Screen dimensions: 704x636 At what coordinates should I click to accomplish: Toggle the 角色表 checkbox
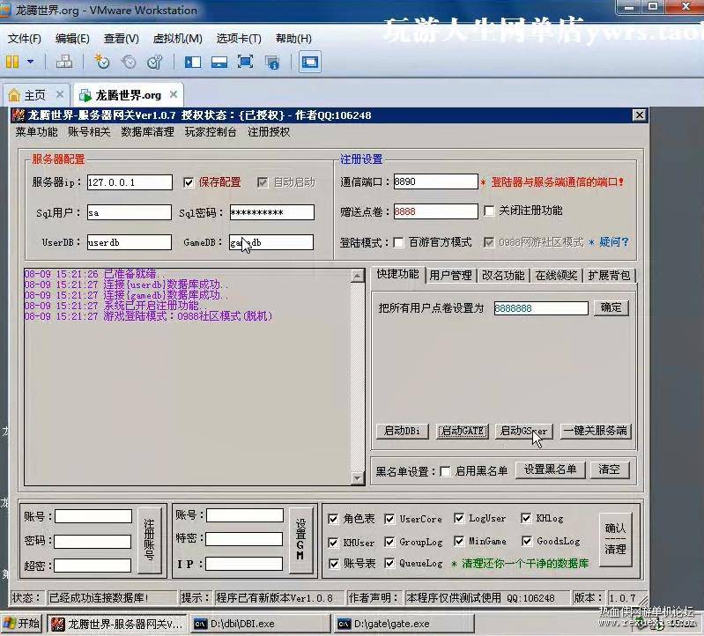point(333,520)
